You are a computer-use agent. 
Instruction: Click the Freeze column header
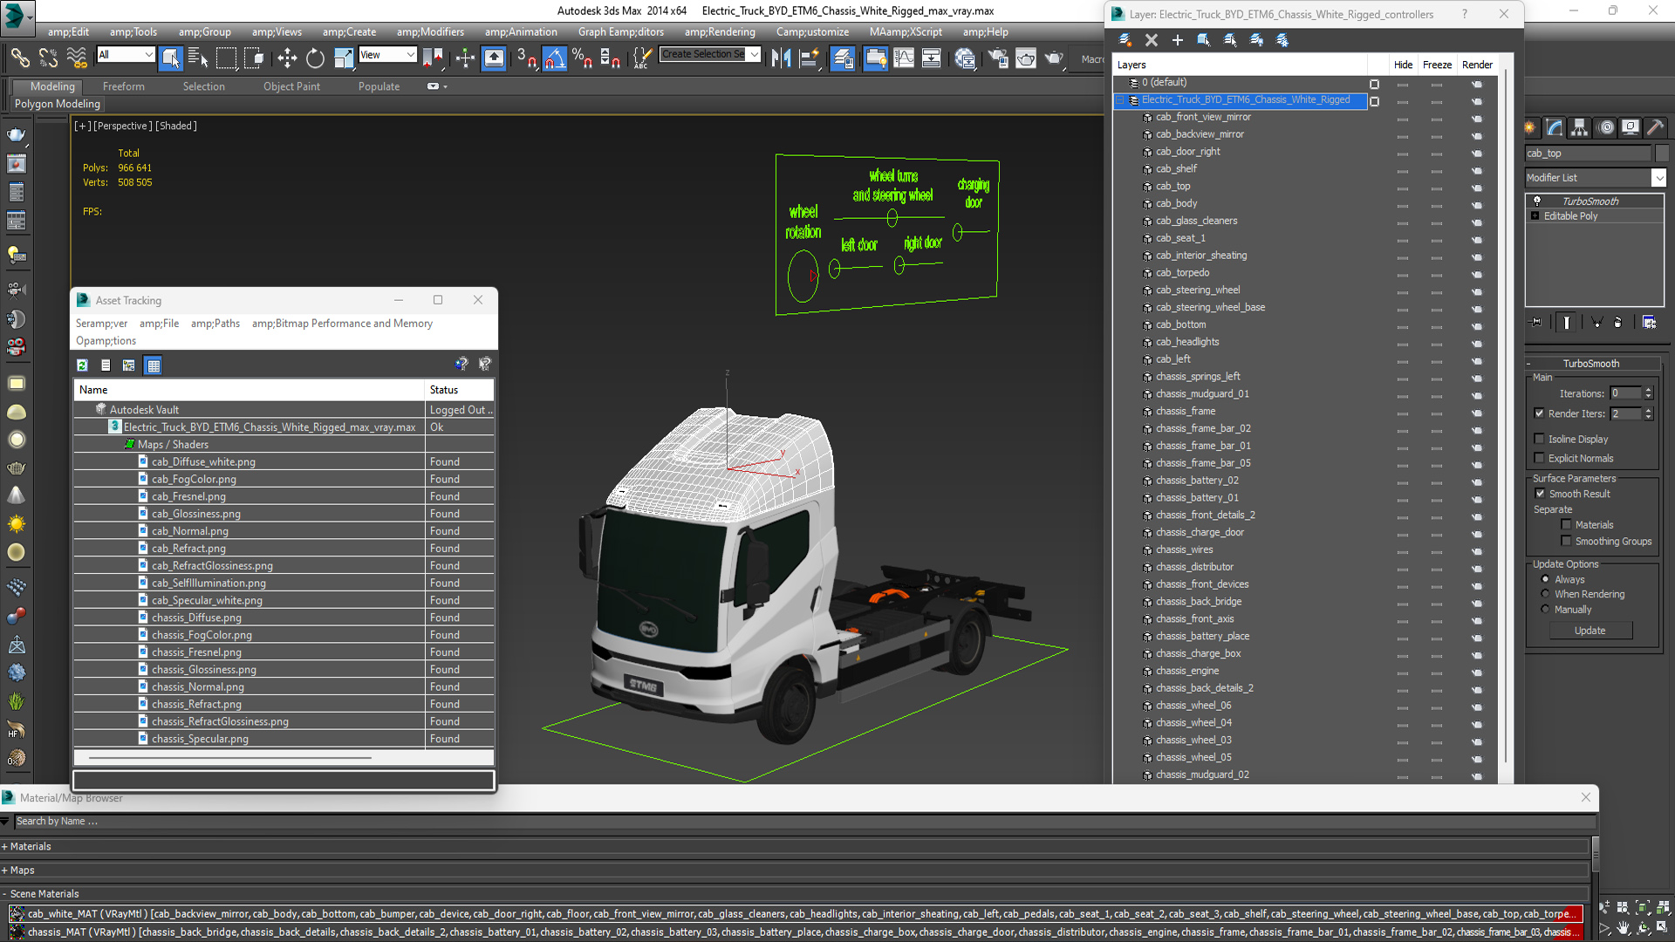click(1437, 65)
